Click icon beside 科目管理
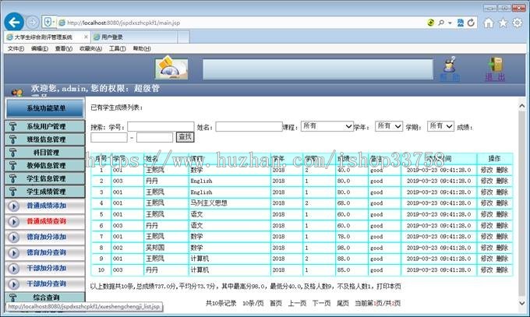The image size is (530, 317). (x=12, y=153)
